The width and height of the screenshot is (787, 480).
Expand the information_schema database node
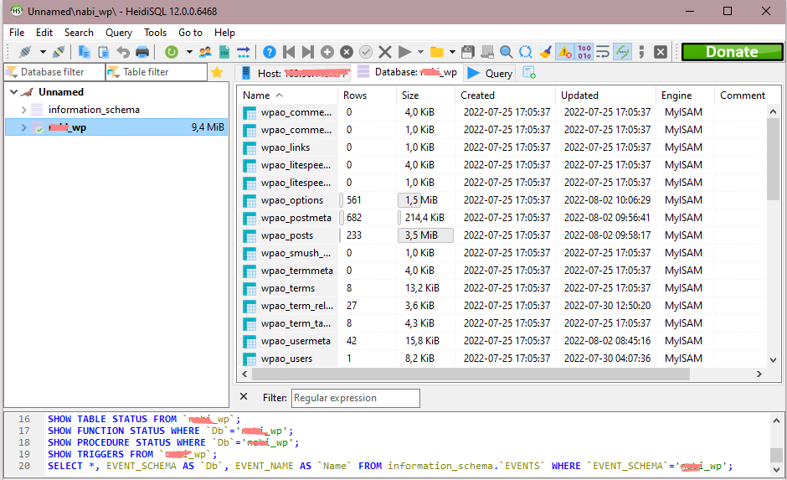point(23,110)
